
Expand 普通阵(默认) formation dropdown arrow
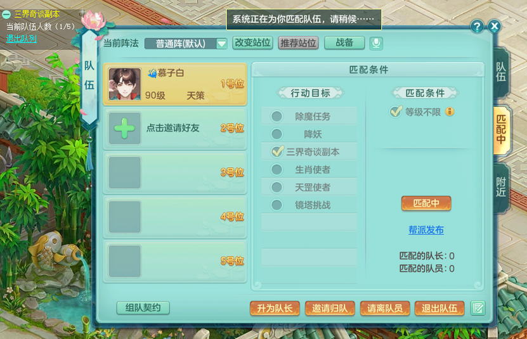coord(221,44)
